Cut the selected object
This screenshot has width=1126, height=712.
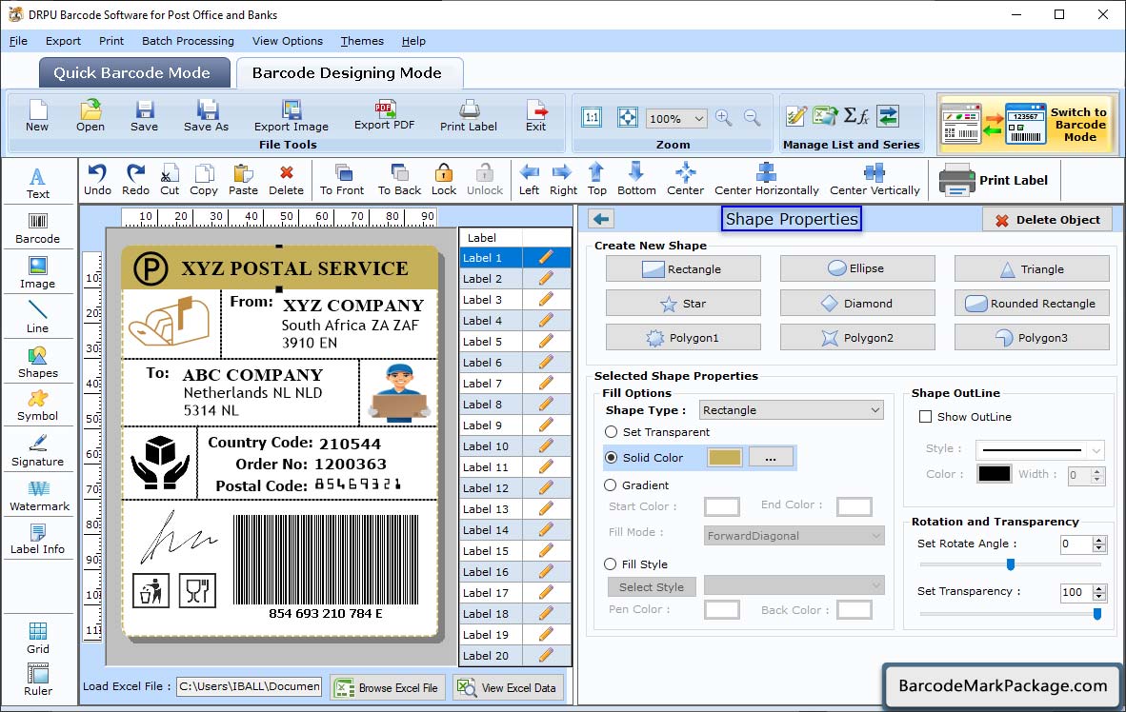pyautogui.click(x=170, y=180)
